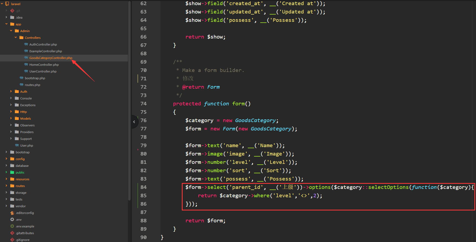Viewport: 476px width, 242px height.
Task: Select the routes root folder
Action: (x=20, y=186)
